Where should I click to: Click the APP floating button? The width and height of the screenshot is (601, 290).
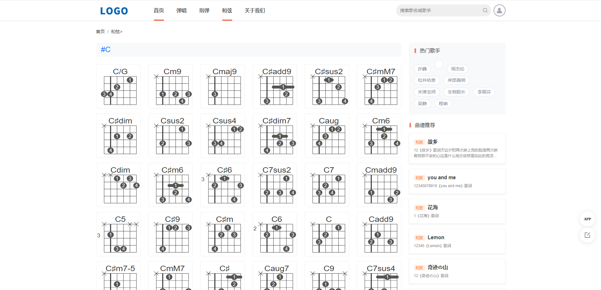[x=587, y=219]
